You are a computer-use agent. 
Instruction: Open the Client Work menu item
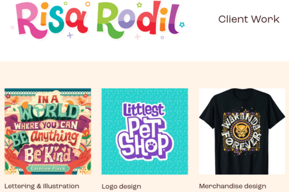pos(249,19)
